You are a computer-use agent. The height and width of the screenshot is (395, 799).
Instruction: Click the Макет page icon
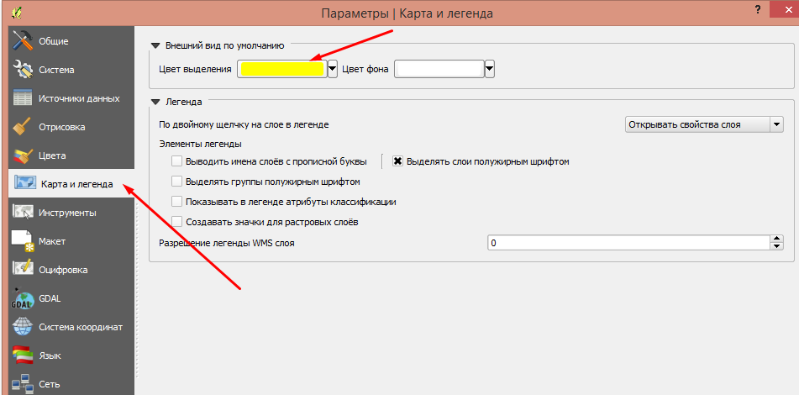[23, 241]
